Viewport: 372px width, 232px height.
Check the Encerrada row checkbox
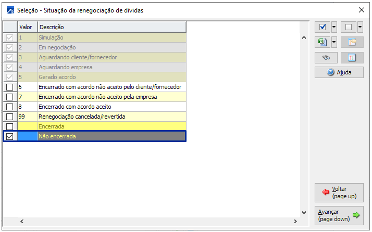tap(9, 126)
